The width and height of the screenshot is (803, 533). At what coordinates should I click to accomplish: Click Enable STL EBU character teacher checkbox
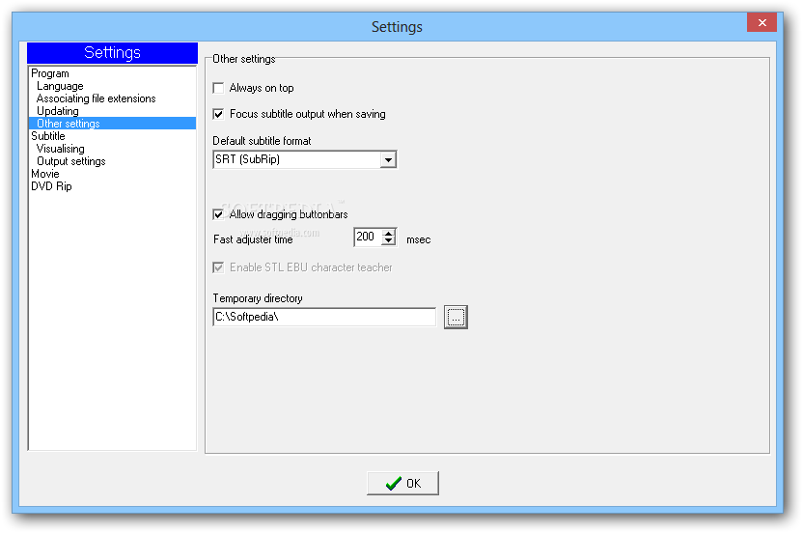[x=219, y=267]
